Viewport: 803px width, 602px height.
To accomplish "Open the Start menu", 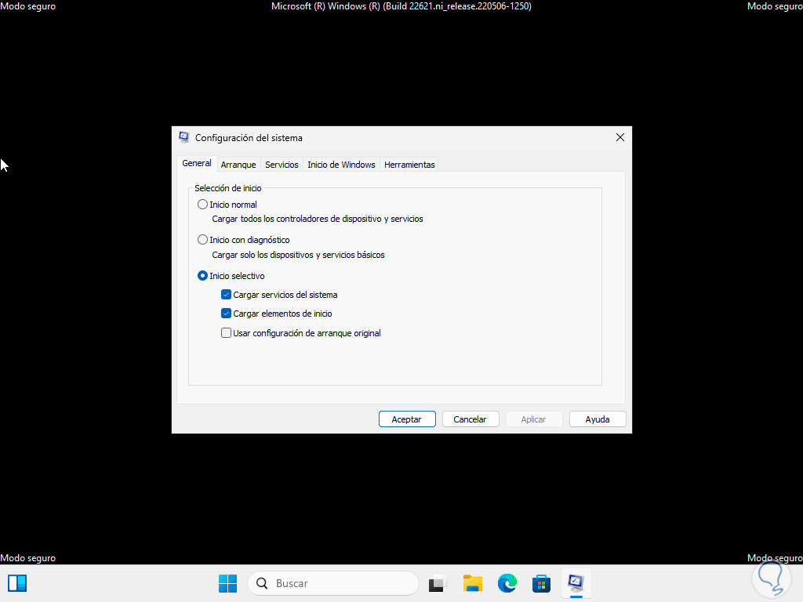I will pyautogui.click(x=227, y=583).
